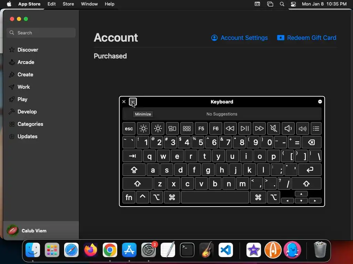This screenshot has height=264, width=353.
Task: Tap the F5 key
Action: coord(201,129)
